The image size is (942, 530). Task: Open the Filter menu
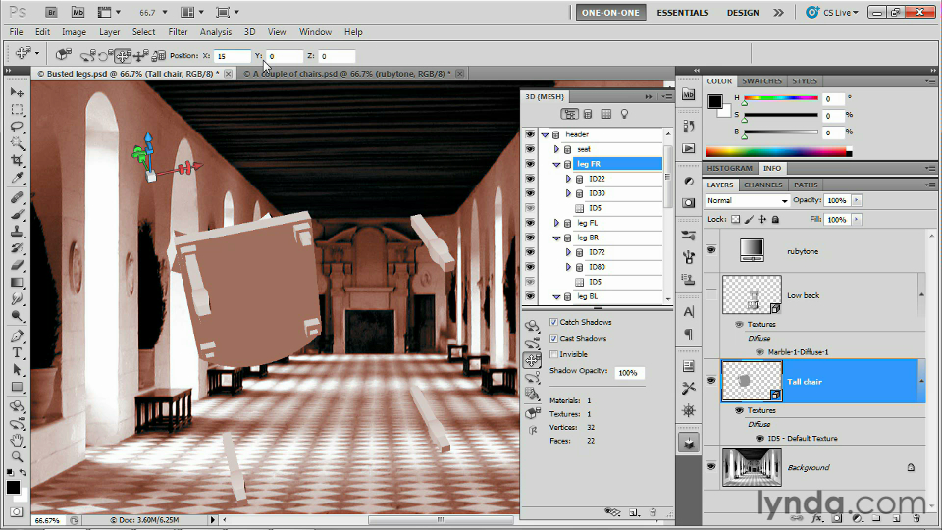click(178, 32)
